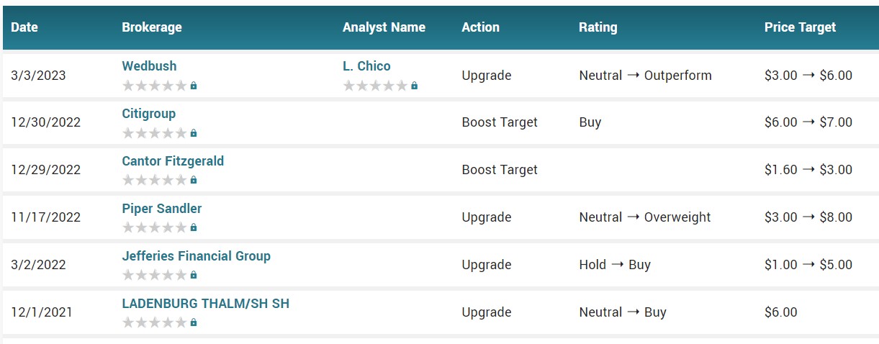The image size is (879, 344).
Task: Click the star rating under L. Chico
Action: click(x=375, y=86)
